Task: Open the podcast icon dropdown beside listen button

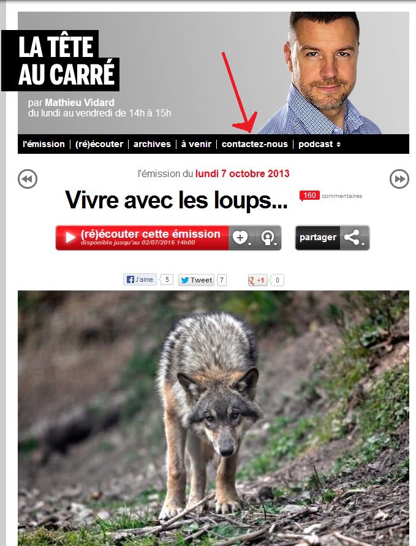Action: point(268,238)
